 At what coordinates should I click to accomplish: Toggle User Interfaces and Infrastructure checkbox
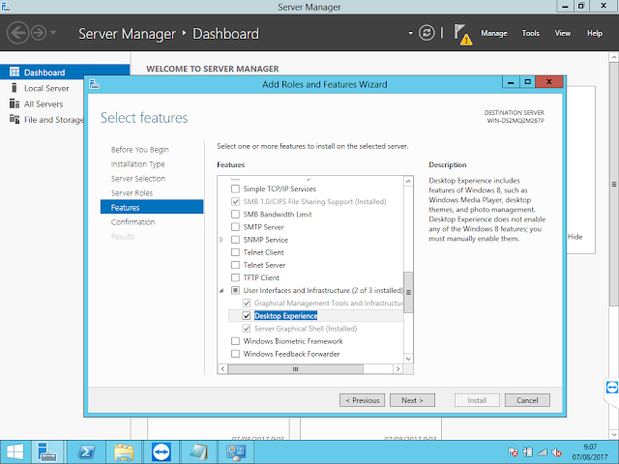pyautogui.click(x=235, y=290)
